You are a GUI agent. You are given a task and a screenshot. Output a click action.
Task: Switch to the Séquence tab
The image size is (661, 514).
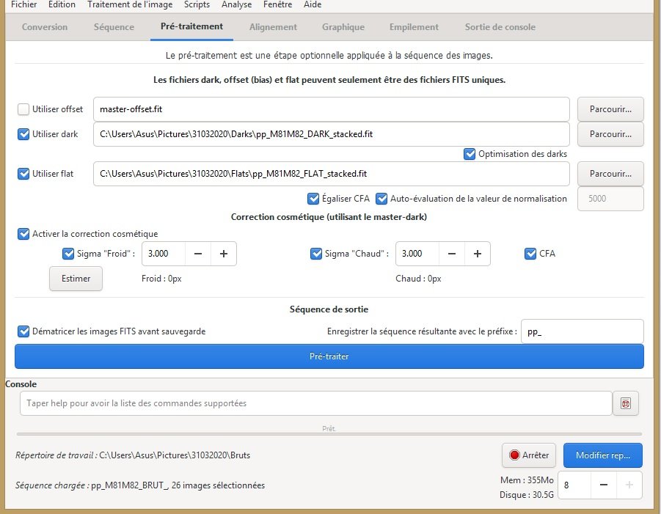coord(114,27)
